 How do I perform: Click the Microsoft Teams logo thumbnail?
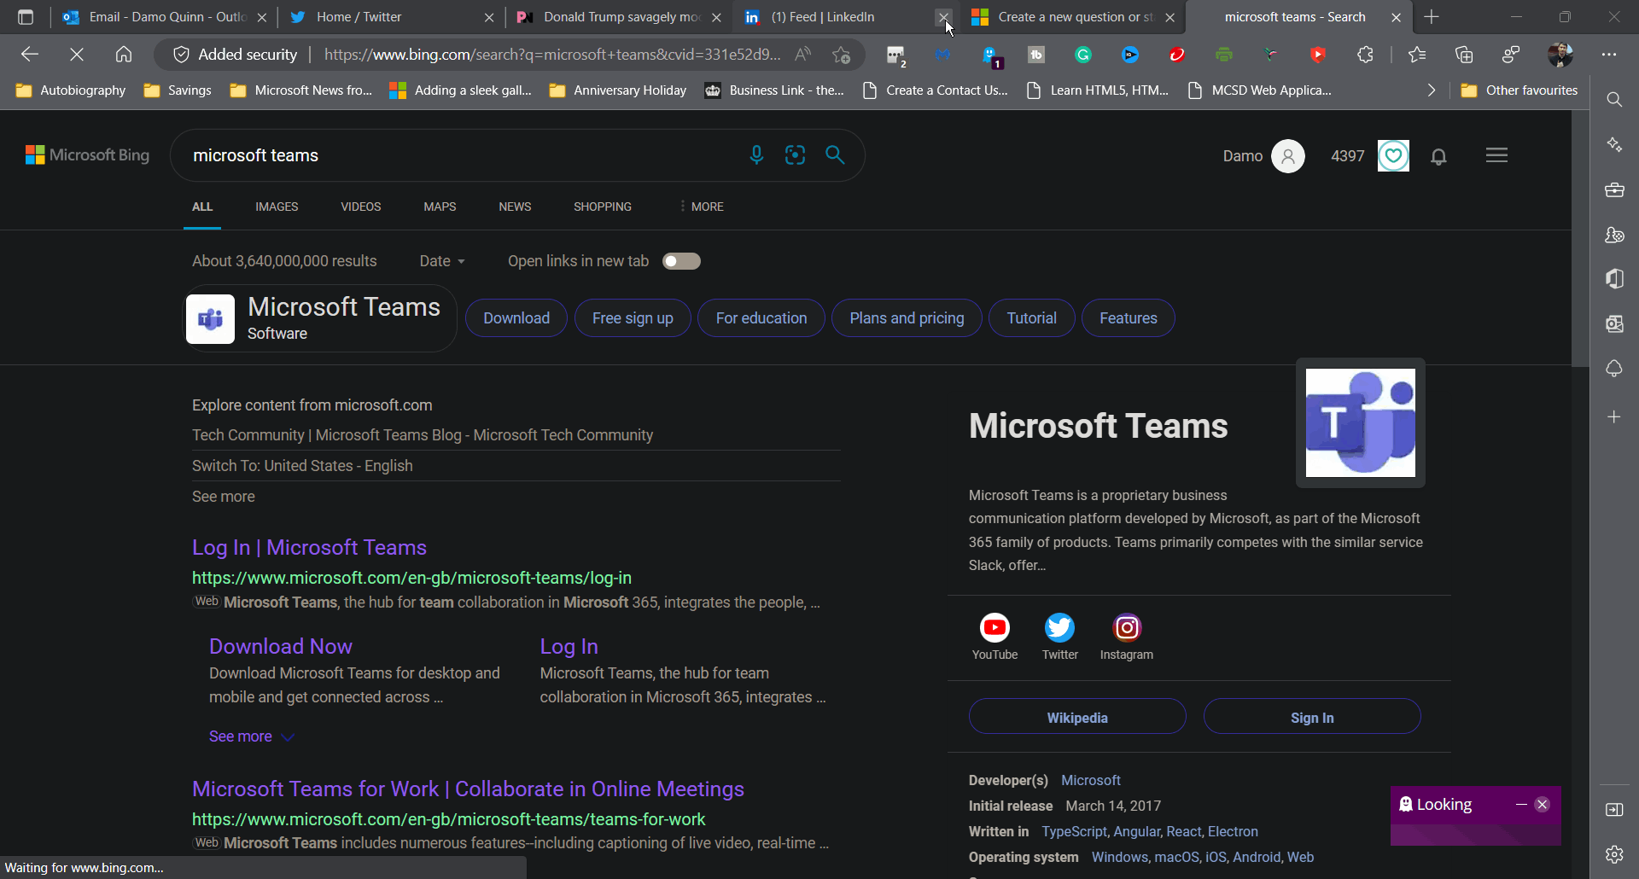(x=1360, y=422)
